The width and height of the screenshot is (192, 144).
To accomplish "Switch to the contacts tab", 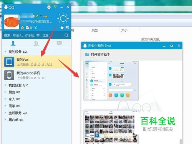I will click(13, 43).
